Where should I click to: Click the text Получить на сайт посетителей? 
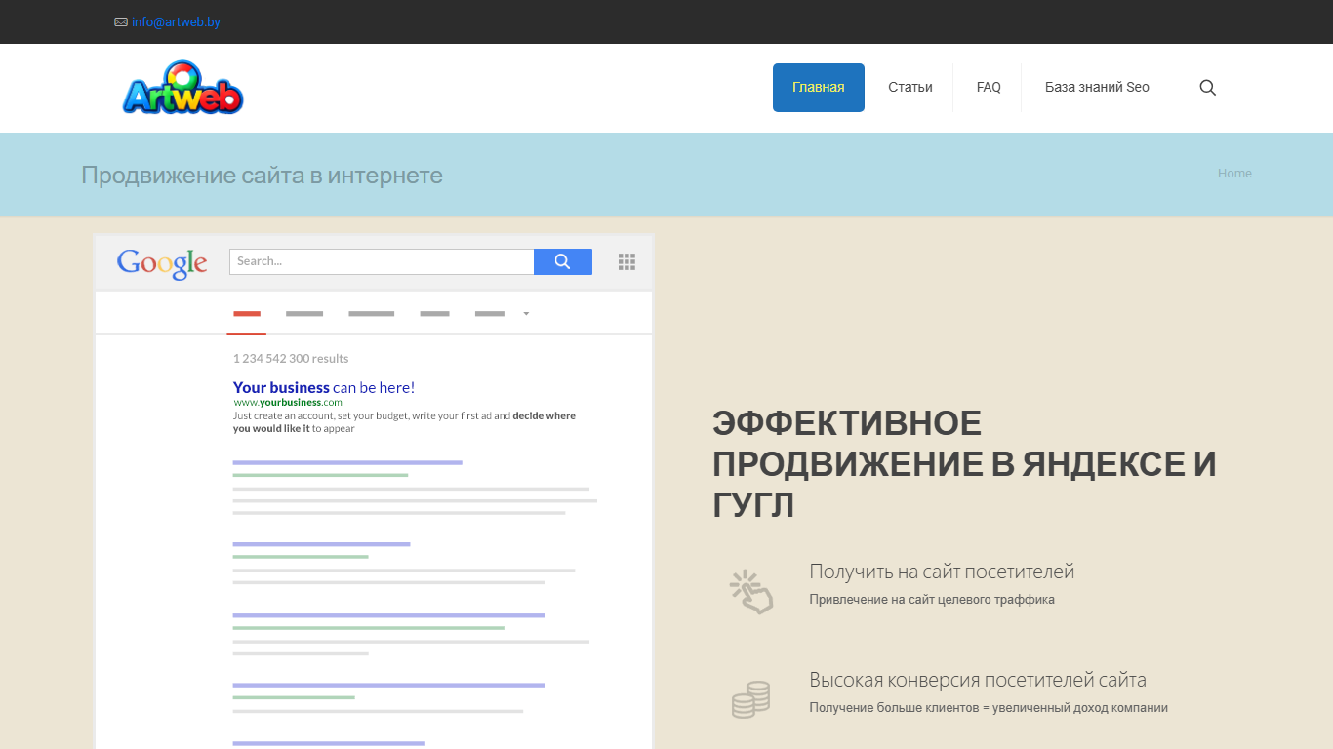(x=942, y=572)
